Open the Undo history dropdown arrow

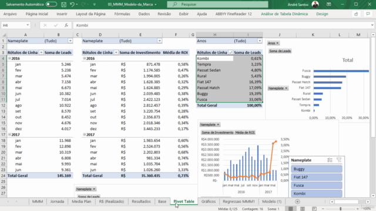tap(77, 4)
